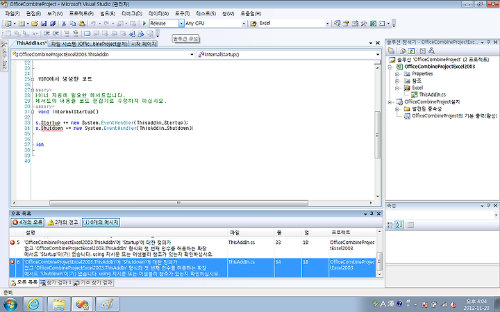Click the Open File folder icon
This screenshot has height=312, width=500.
[x=35, y=24]
